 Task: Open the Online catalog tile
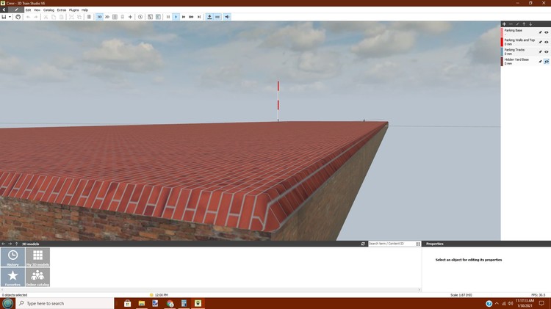[37, 277]
